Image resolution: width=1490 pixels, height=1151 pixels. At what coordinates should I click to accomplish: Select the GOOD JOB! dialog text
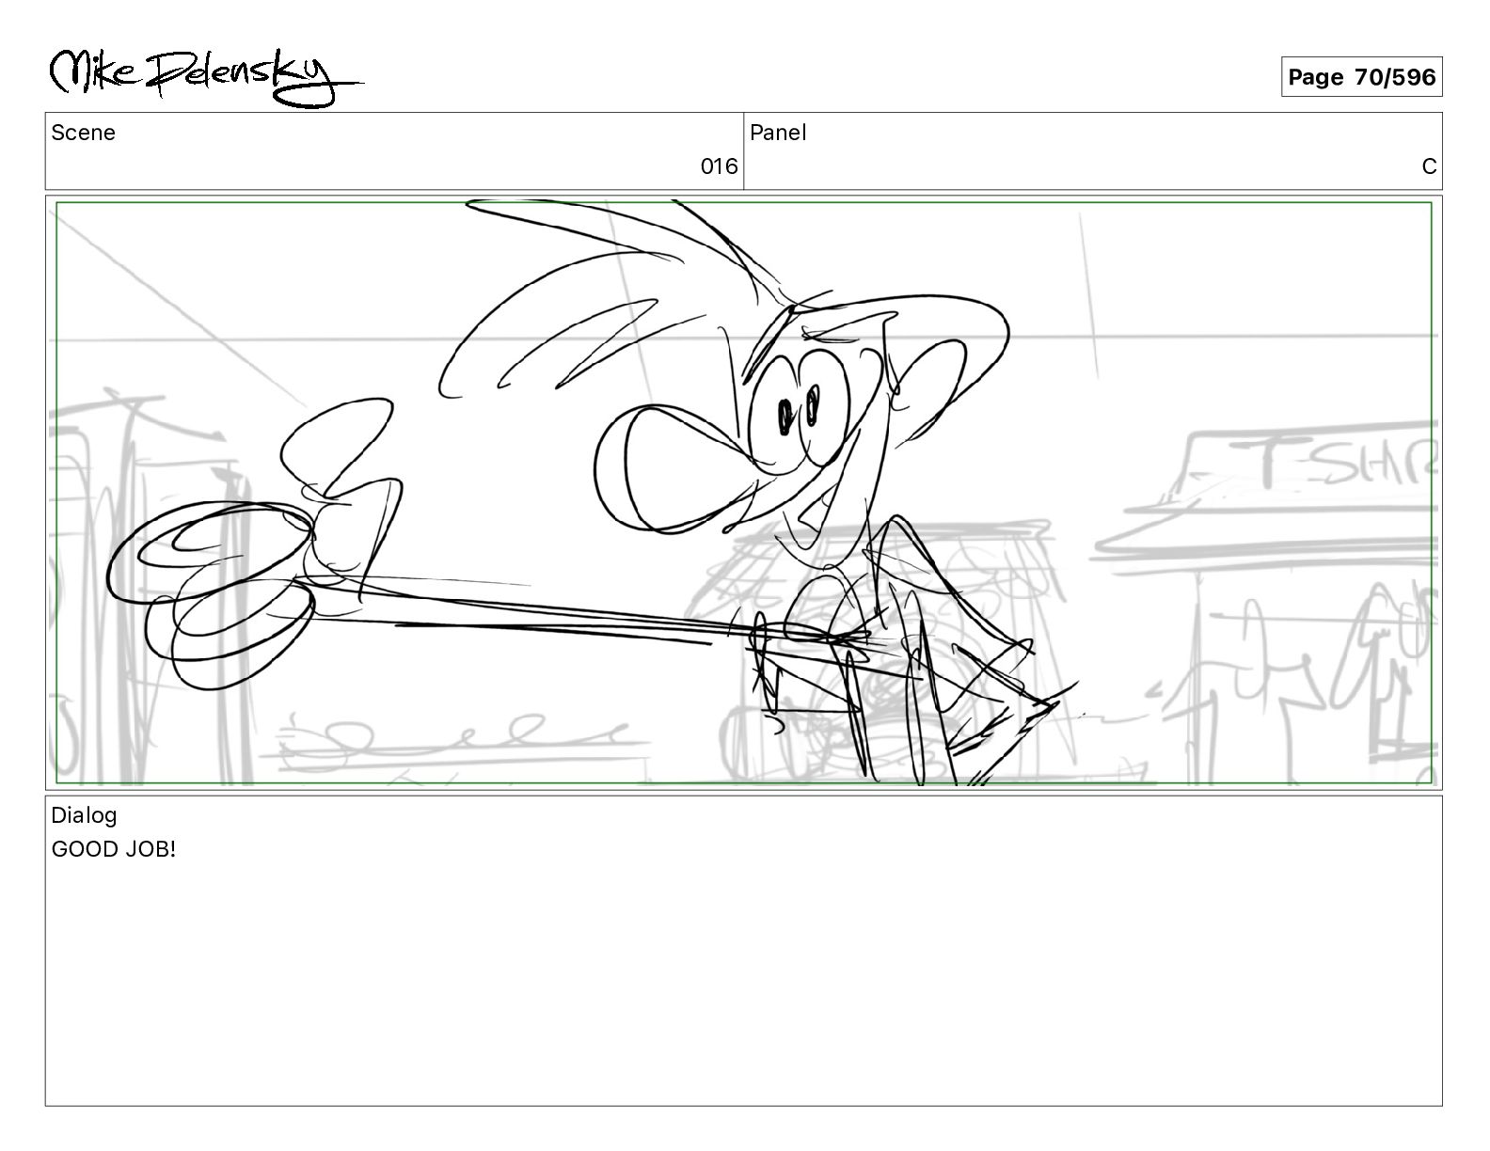coord(114,849)
